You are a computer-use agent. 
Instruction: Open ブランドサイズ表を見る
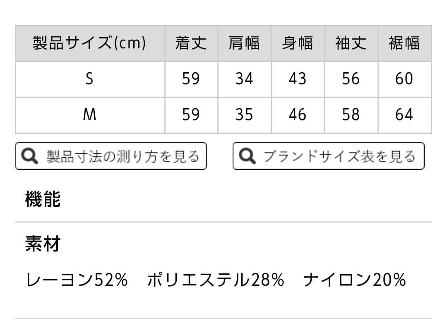pyautogui.click(x=328, y=156)
